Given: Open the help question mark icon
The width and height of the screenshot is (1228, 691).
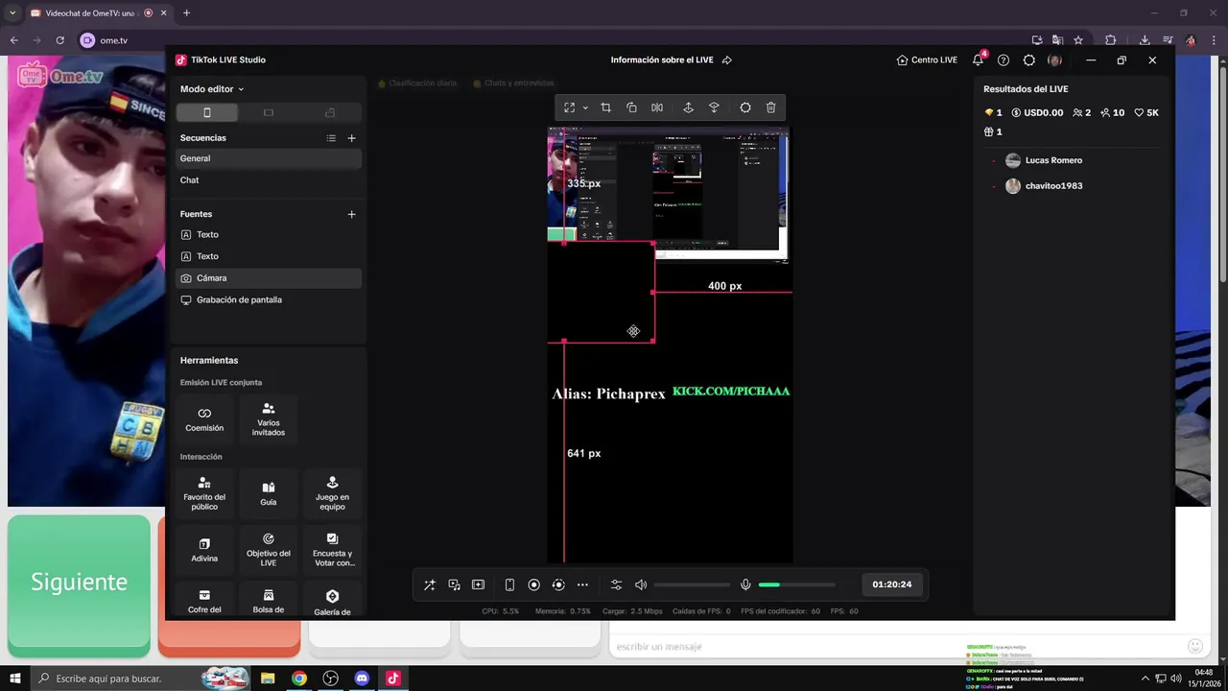Looking at the screenshot, I should pyautogui.click(x=1004, y=60).
